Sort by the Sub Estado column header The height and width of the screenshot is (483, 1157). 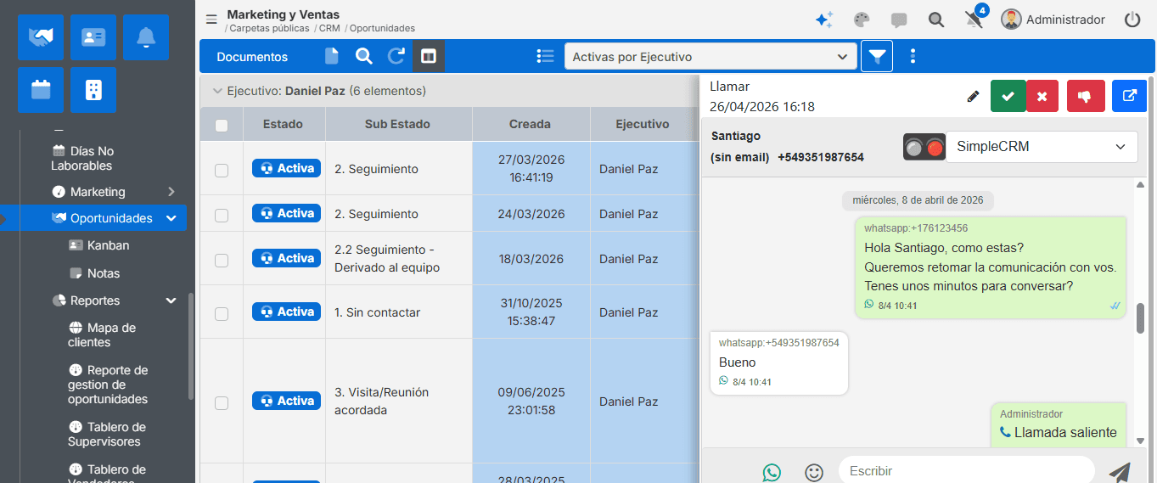click(397, 124)
